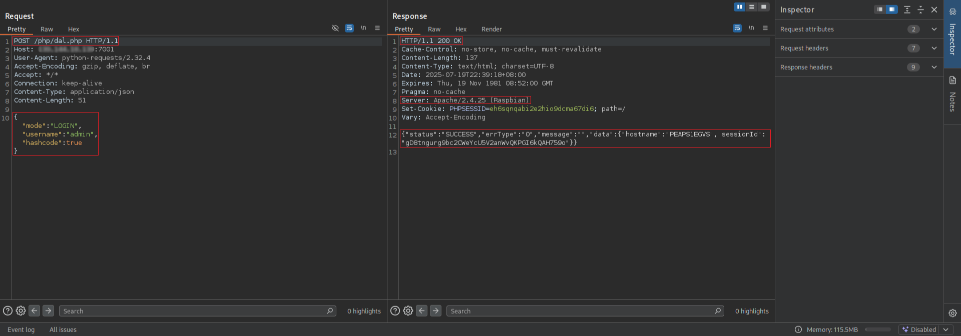Toggle hide request non-printable eye icon

pos(335,28)
